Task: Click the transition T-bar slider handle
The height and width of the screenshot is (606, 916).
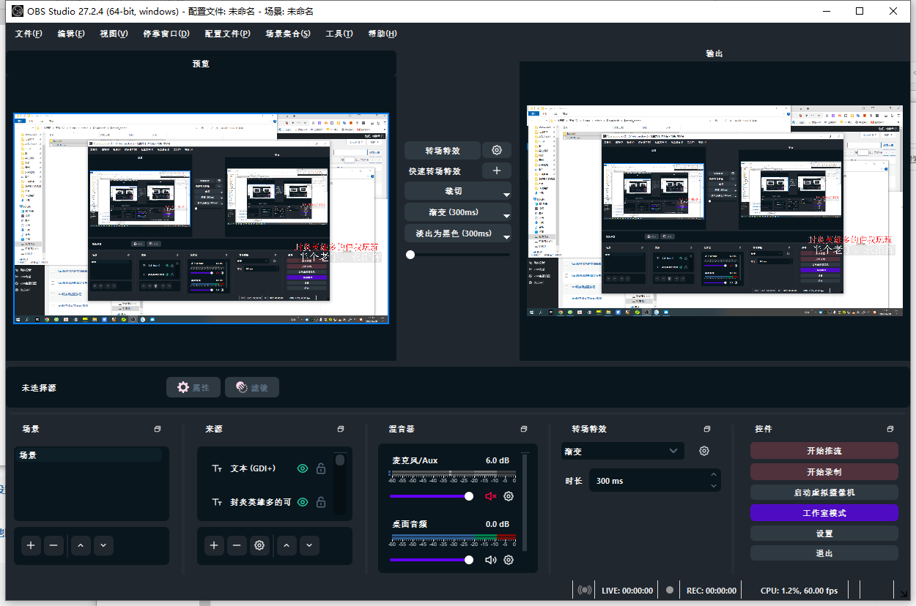Action: point(410,255)
